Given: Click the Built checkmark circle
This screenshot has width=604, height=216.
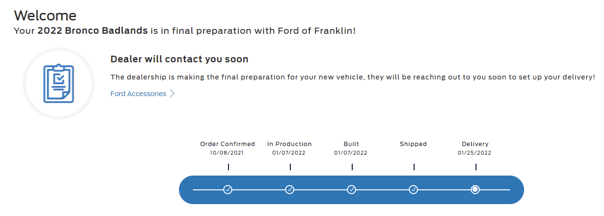Looking at the screenshot, I should 352,190.
